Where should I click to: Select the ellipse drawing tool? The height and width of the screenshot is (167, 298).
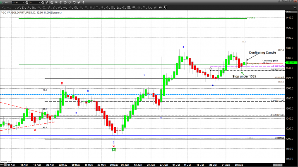38,7
